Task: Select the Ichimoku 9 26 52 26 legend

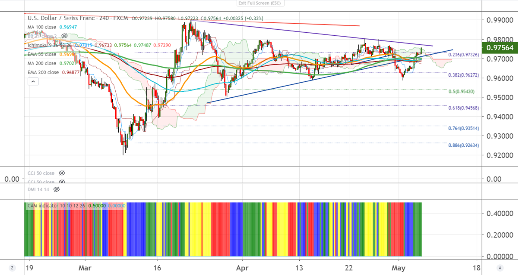Action: point(50,44)
